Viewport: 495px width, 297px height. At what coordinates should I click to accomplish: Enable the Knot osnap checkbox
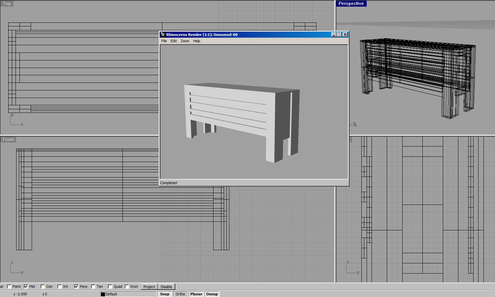pyautogui.click(x=127, y=286)
